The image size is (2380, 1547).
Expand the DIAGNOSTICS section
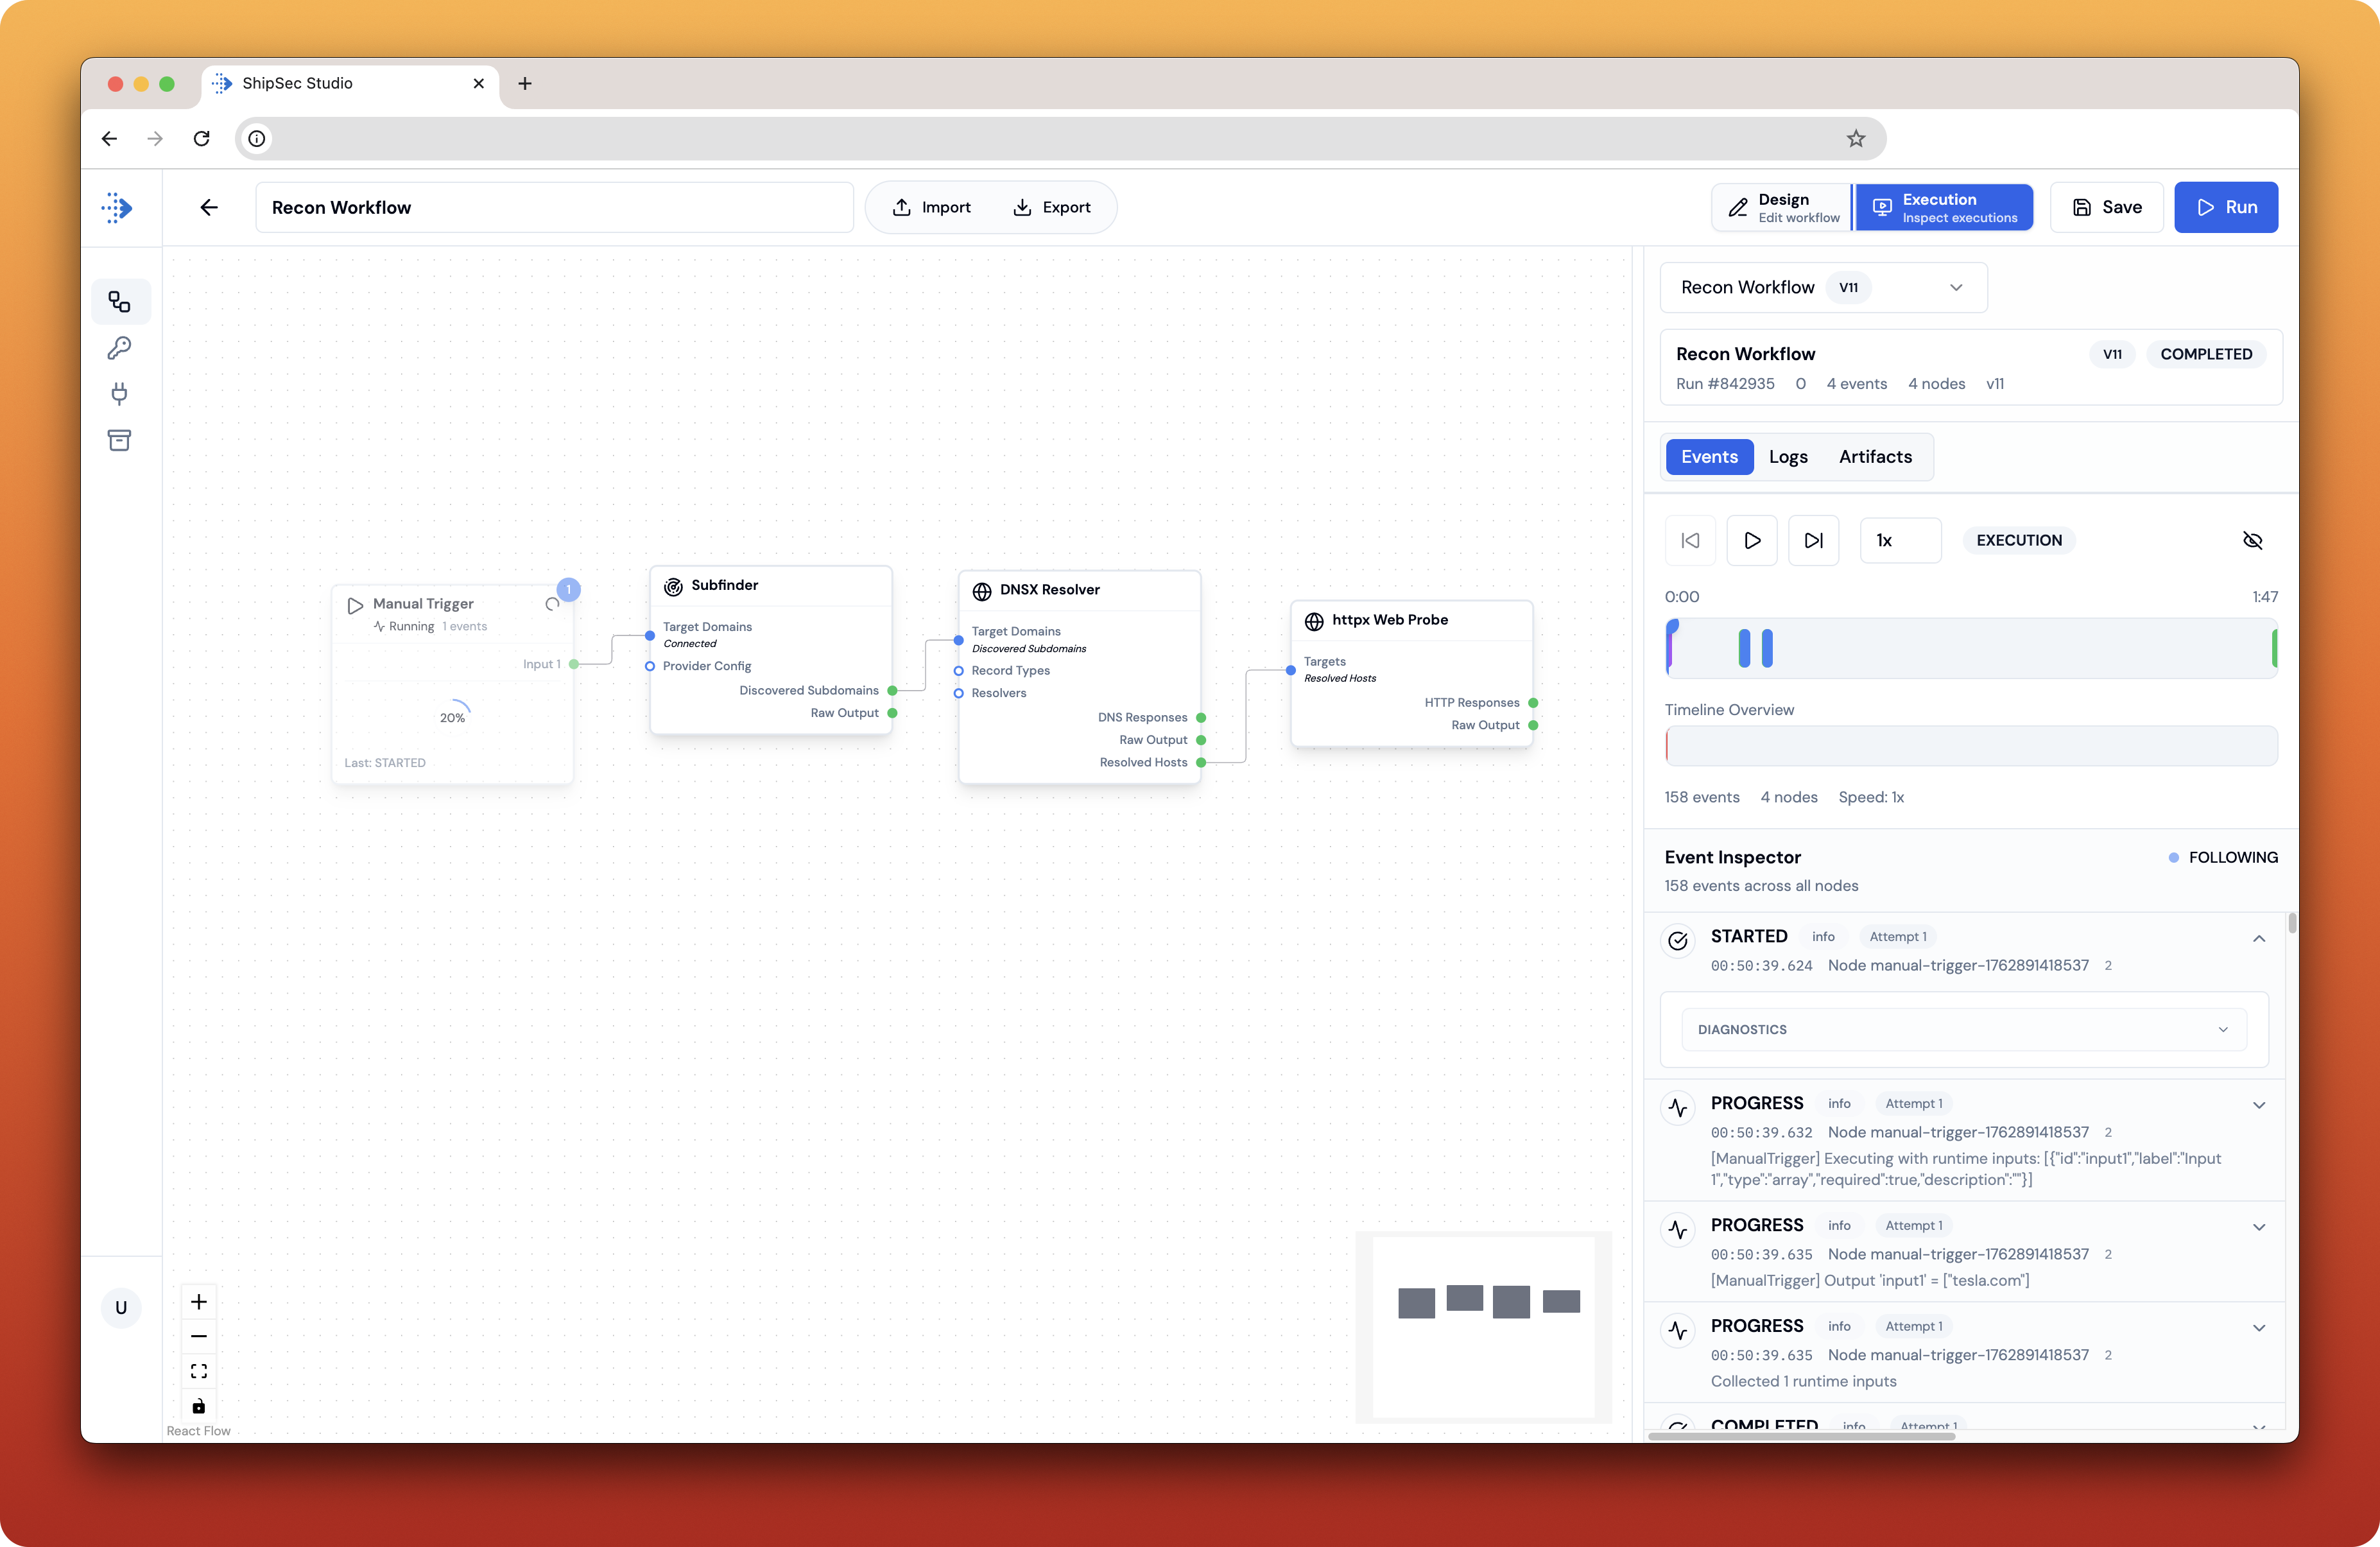click(x=1963, y=1029)
